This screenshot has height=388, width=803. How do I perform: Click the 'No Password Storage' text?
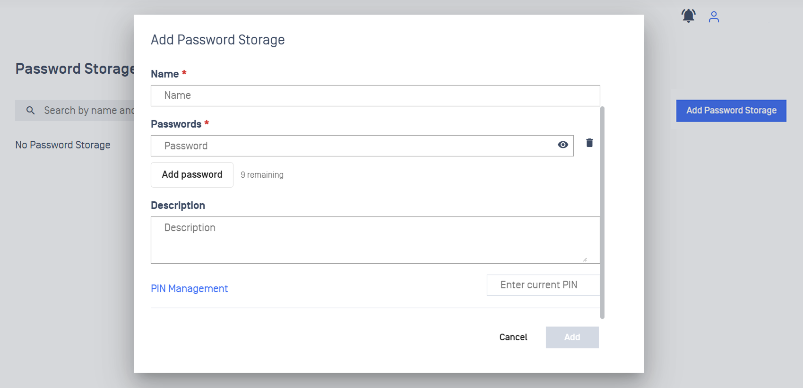click(x=63, y=145)
